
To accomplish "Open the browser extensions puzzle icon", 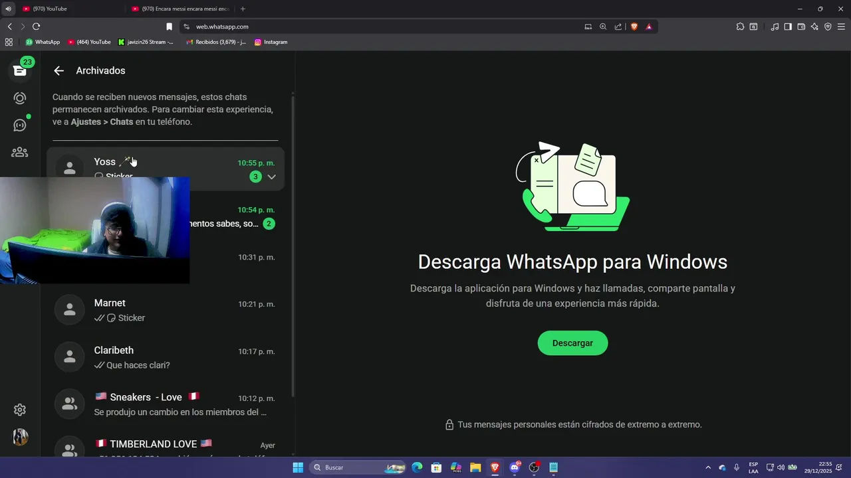I will coord(740,27).
